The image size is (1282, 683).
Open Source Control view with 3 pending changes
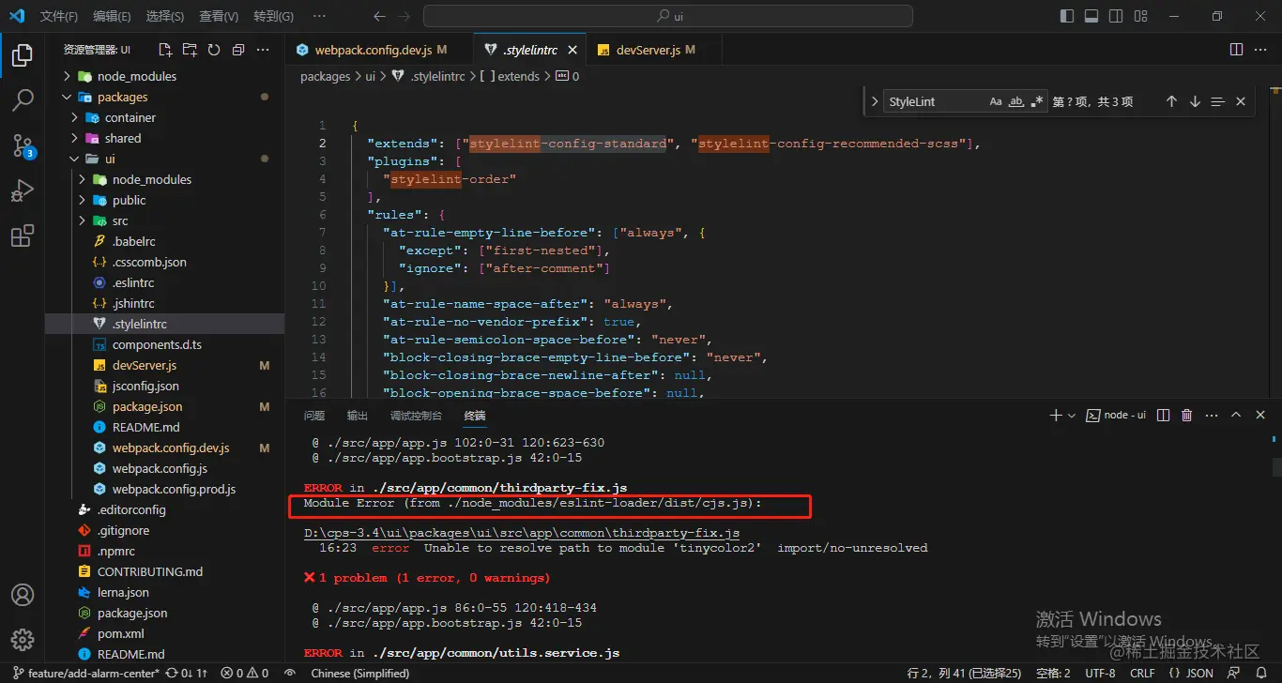click(23, 145)
